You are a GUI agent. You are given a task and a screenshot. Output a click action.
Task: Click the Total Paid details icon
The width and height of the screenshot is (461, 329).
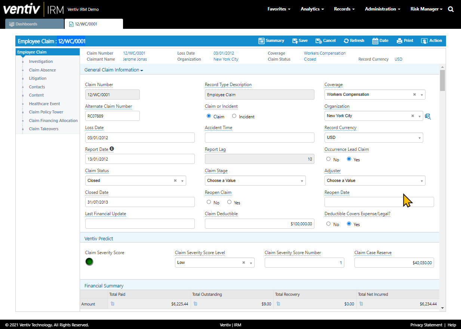(113, 304)
